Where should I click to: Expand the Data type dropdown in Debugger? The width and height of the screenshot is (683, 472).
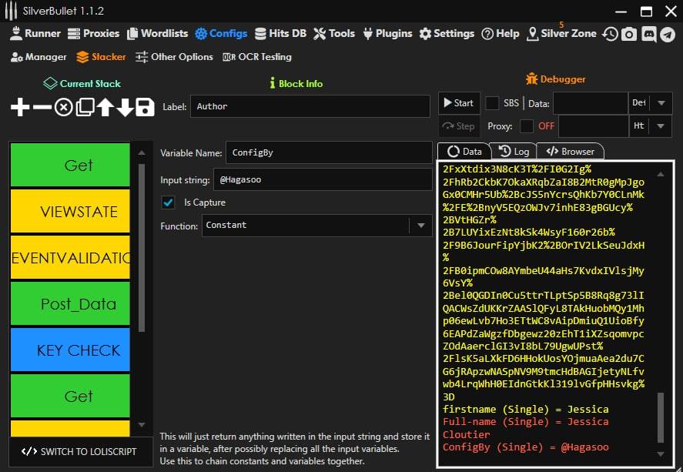click(x=661, y=103)
